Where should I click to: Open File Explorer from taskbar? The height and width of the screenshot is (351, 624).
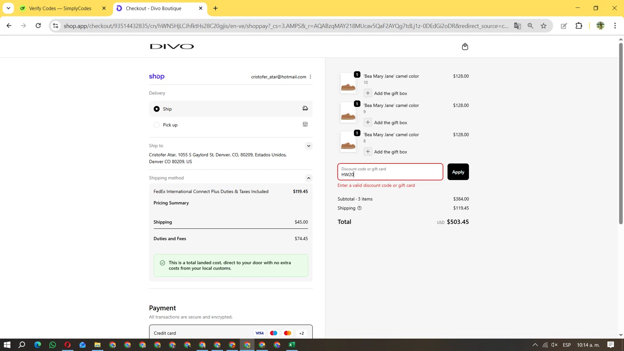coord(97,345)
